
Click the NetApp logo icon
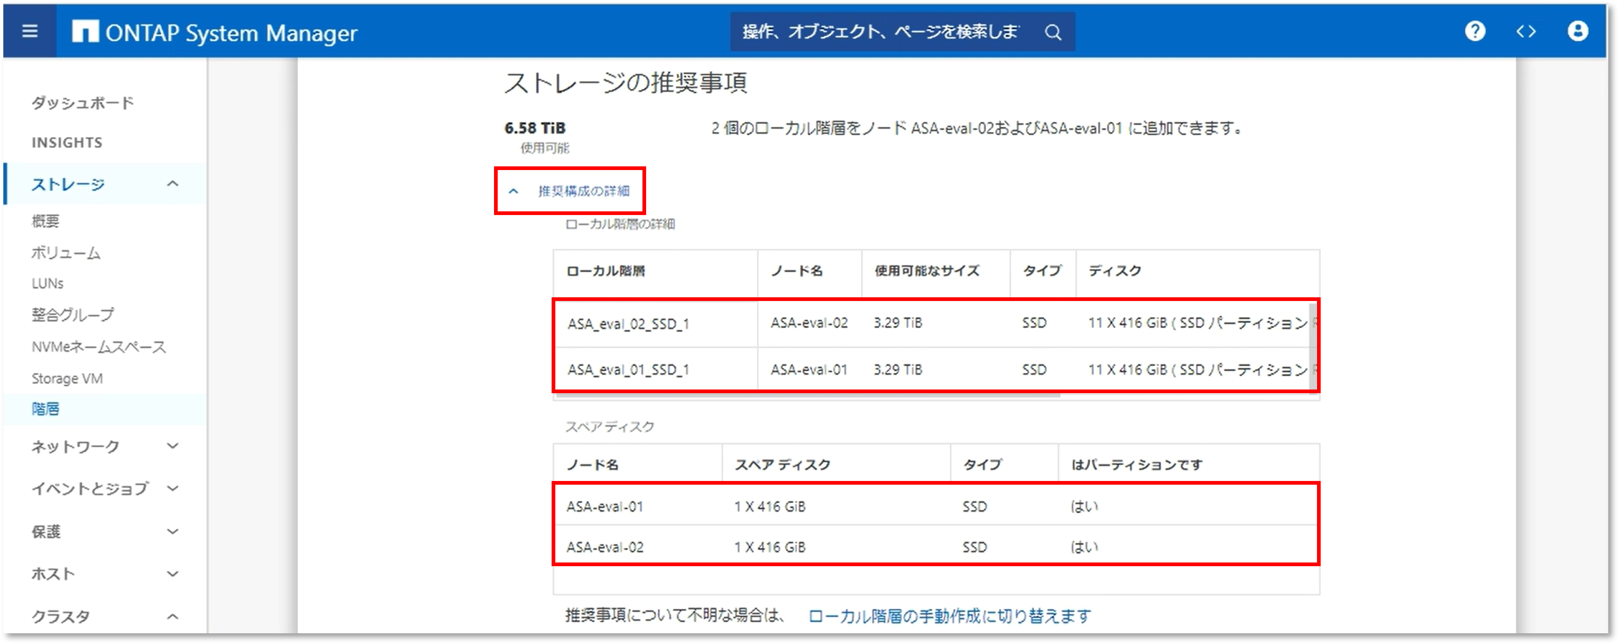[86, 31]
